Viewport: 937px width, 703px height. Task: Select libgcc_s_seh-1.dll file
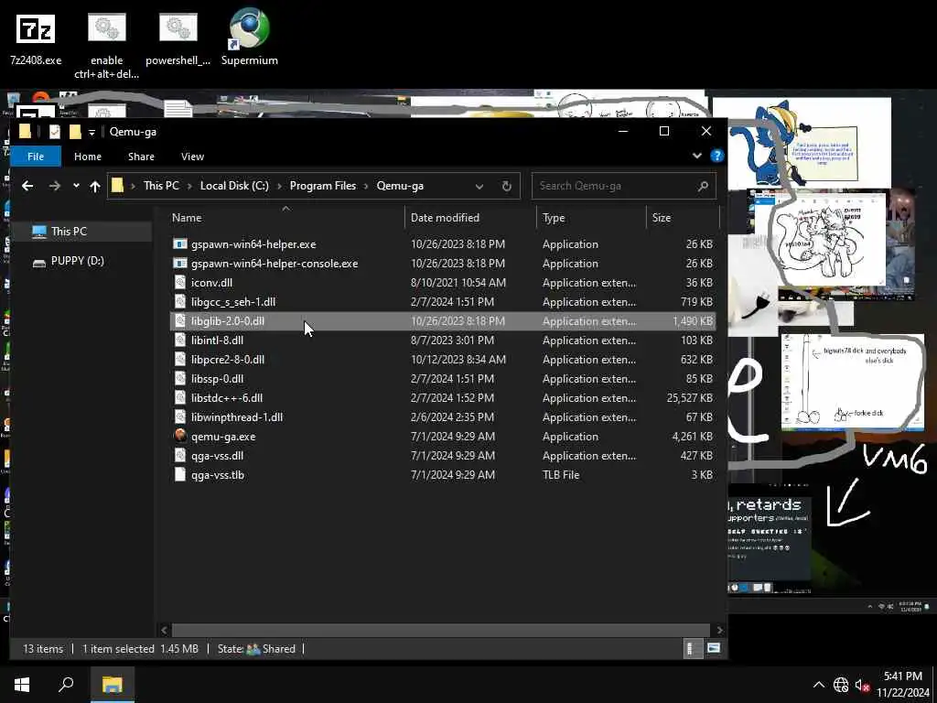pyautogui.click(x=443, y=302)
